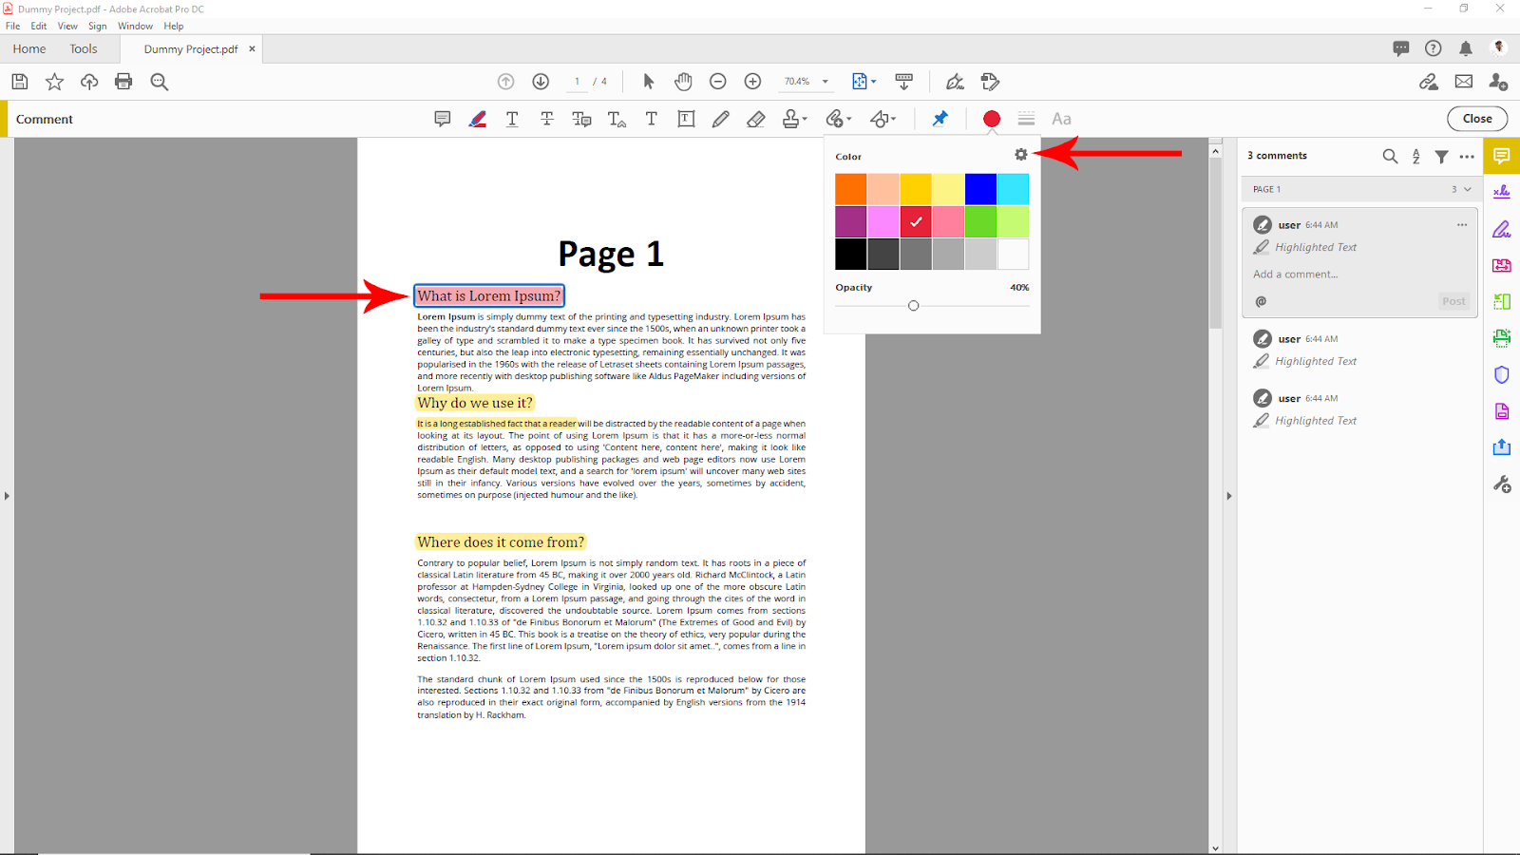The height and width of the screenshot is (855, 1520).
Task: Pick the green color swatch
Action: point(980,221)
